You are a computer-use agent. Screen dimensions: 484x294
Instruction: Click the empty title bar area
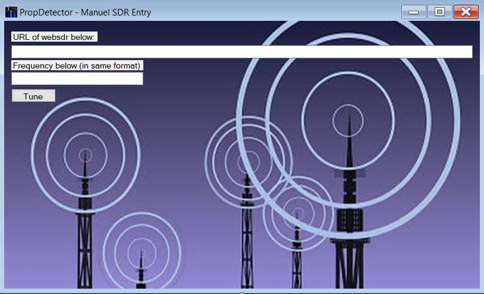tap(275, 12)
